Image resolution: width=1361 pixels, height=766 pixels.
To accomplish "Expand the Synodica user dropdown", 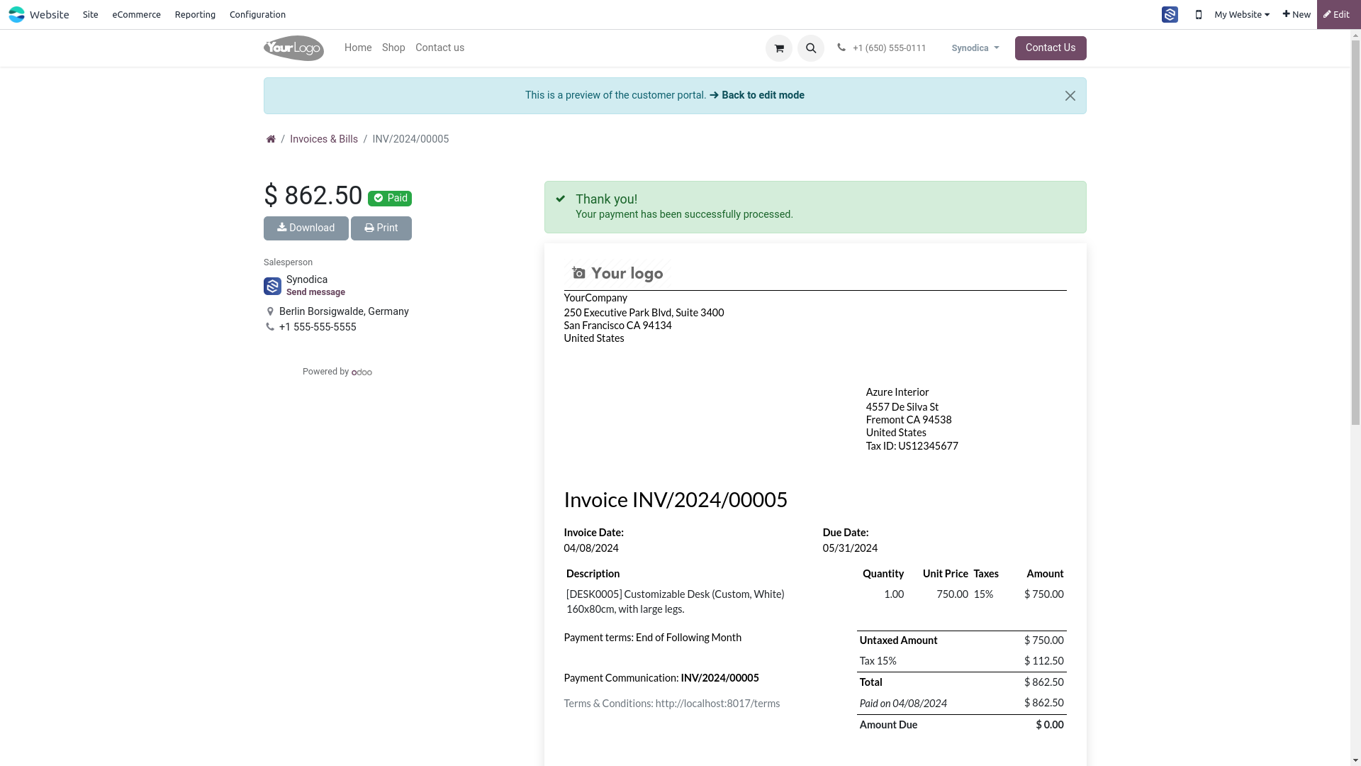I will coord(975,48).
